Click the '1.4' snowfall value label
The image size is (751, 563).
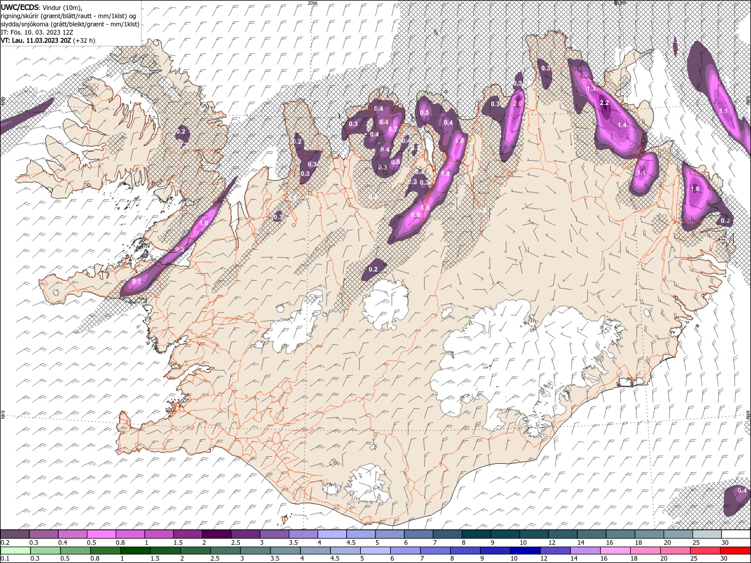click(x=623, y=126)
